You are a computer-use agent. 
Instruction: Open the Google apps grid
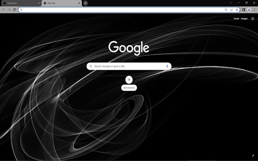click(253, 19)
